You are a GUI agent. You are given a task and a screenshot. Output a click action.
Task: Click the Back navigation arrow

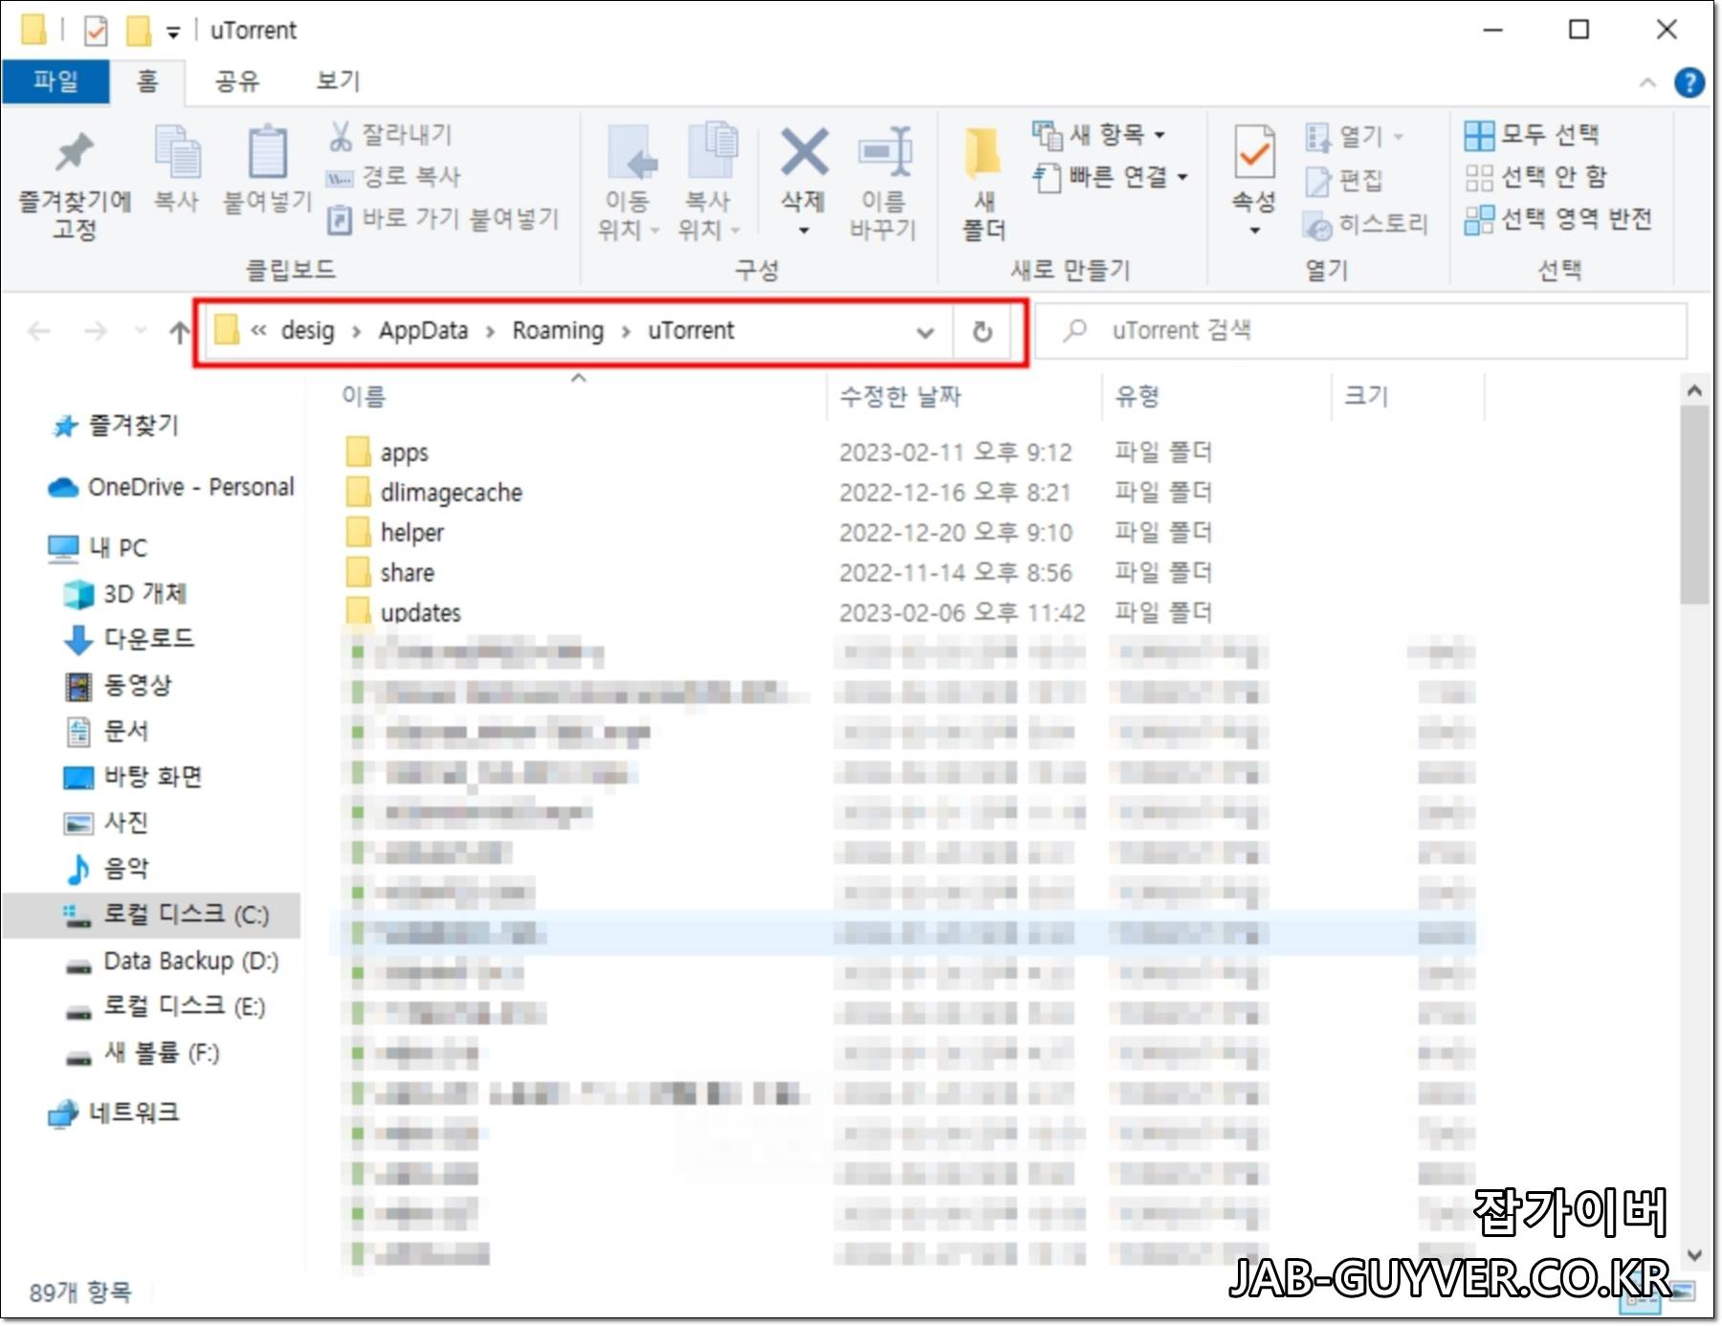tap(39, 332)
